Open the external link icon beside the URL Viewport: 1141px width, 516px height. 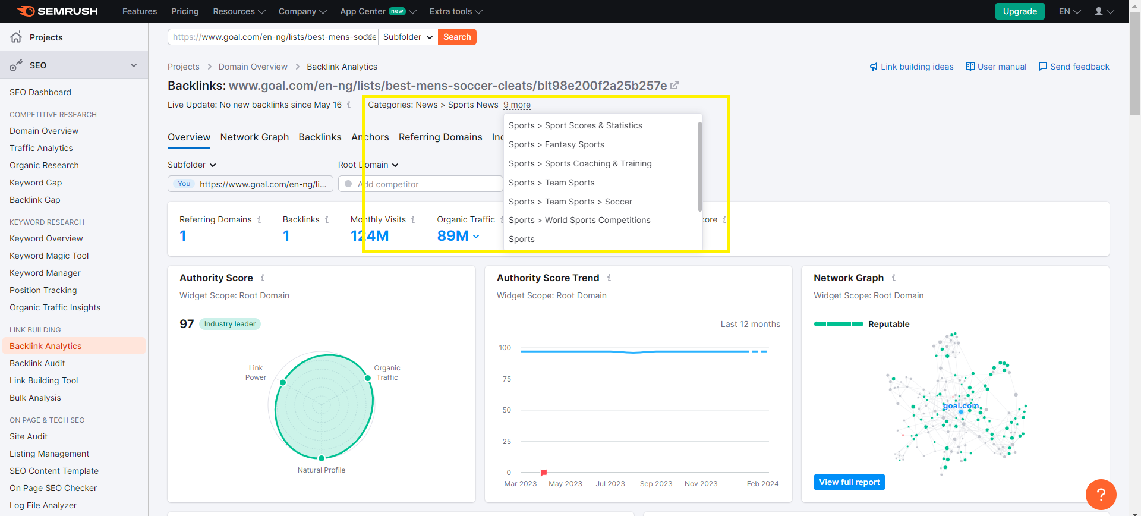(674, 86)
